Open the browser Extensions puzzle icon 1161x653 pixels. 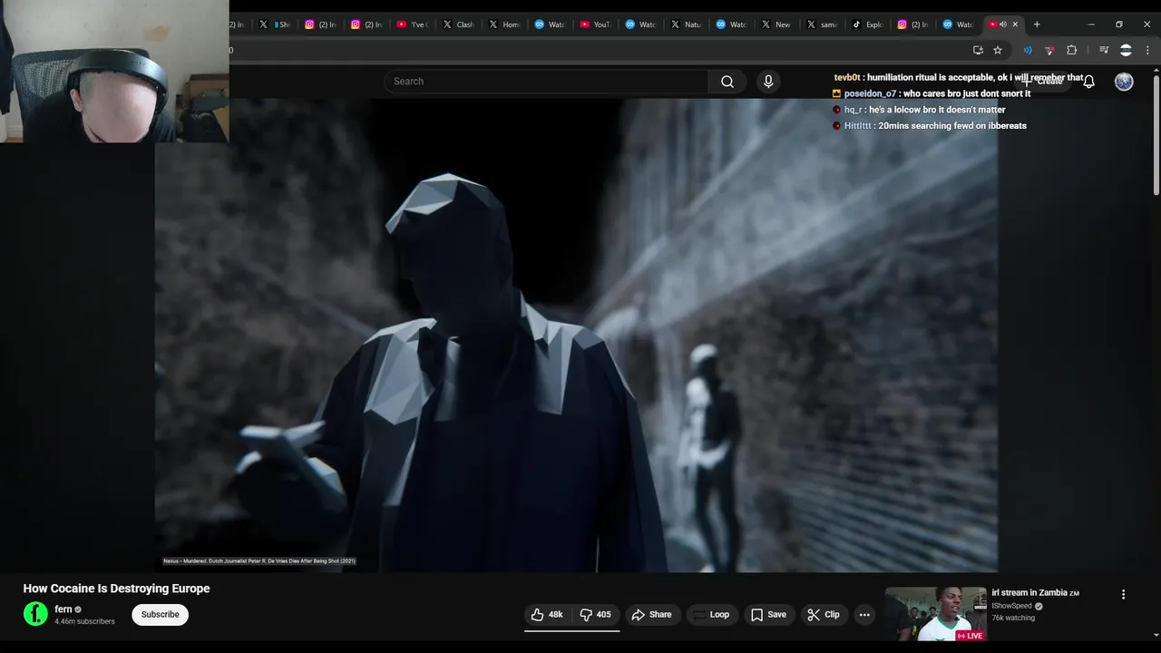pyautogui.click(x=1071, y=50)
